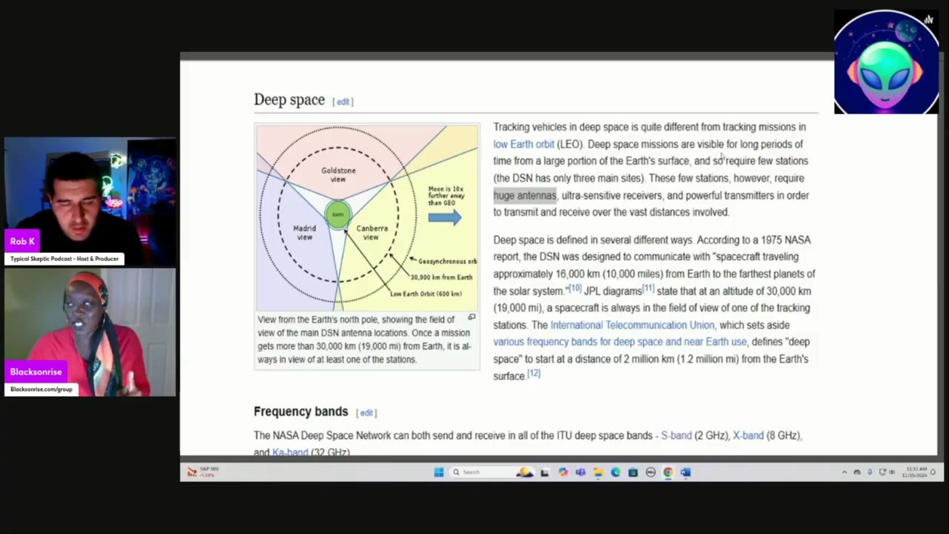Click the enlarge icon under the diagram
The image size is (949, 534).
472,317
